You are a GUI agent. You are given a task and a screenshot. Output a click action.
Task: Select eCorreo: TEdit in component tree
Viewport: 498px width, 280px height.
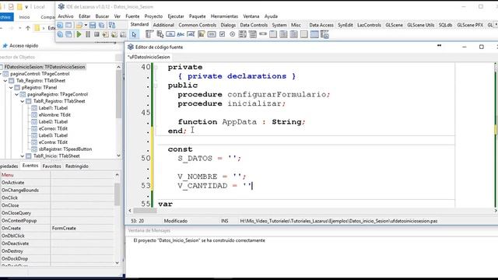tap(53, 128)
